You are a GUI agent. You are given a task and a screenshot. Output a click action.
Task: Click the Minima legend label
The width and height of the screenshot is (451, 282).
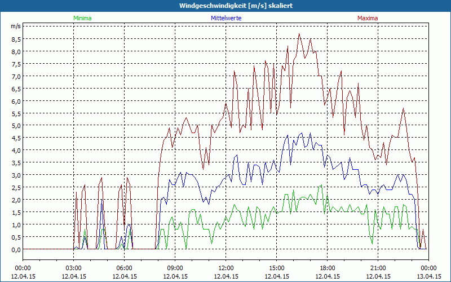click(x=82, y=18)
